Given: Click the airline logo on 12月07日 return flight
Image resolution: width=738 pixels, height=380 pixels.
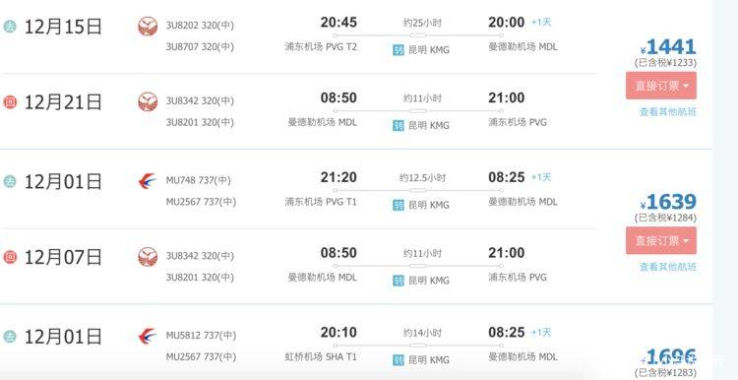Looking at the screenshot, I should [x=148, y=257].
